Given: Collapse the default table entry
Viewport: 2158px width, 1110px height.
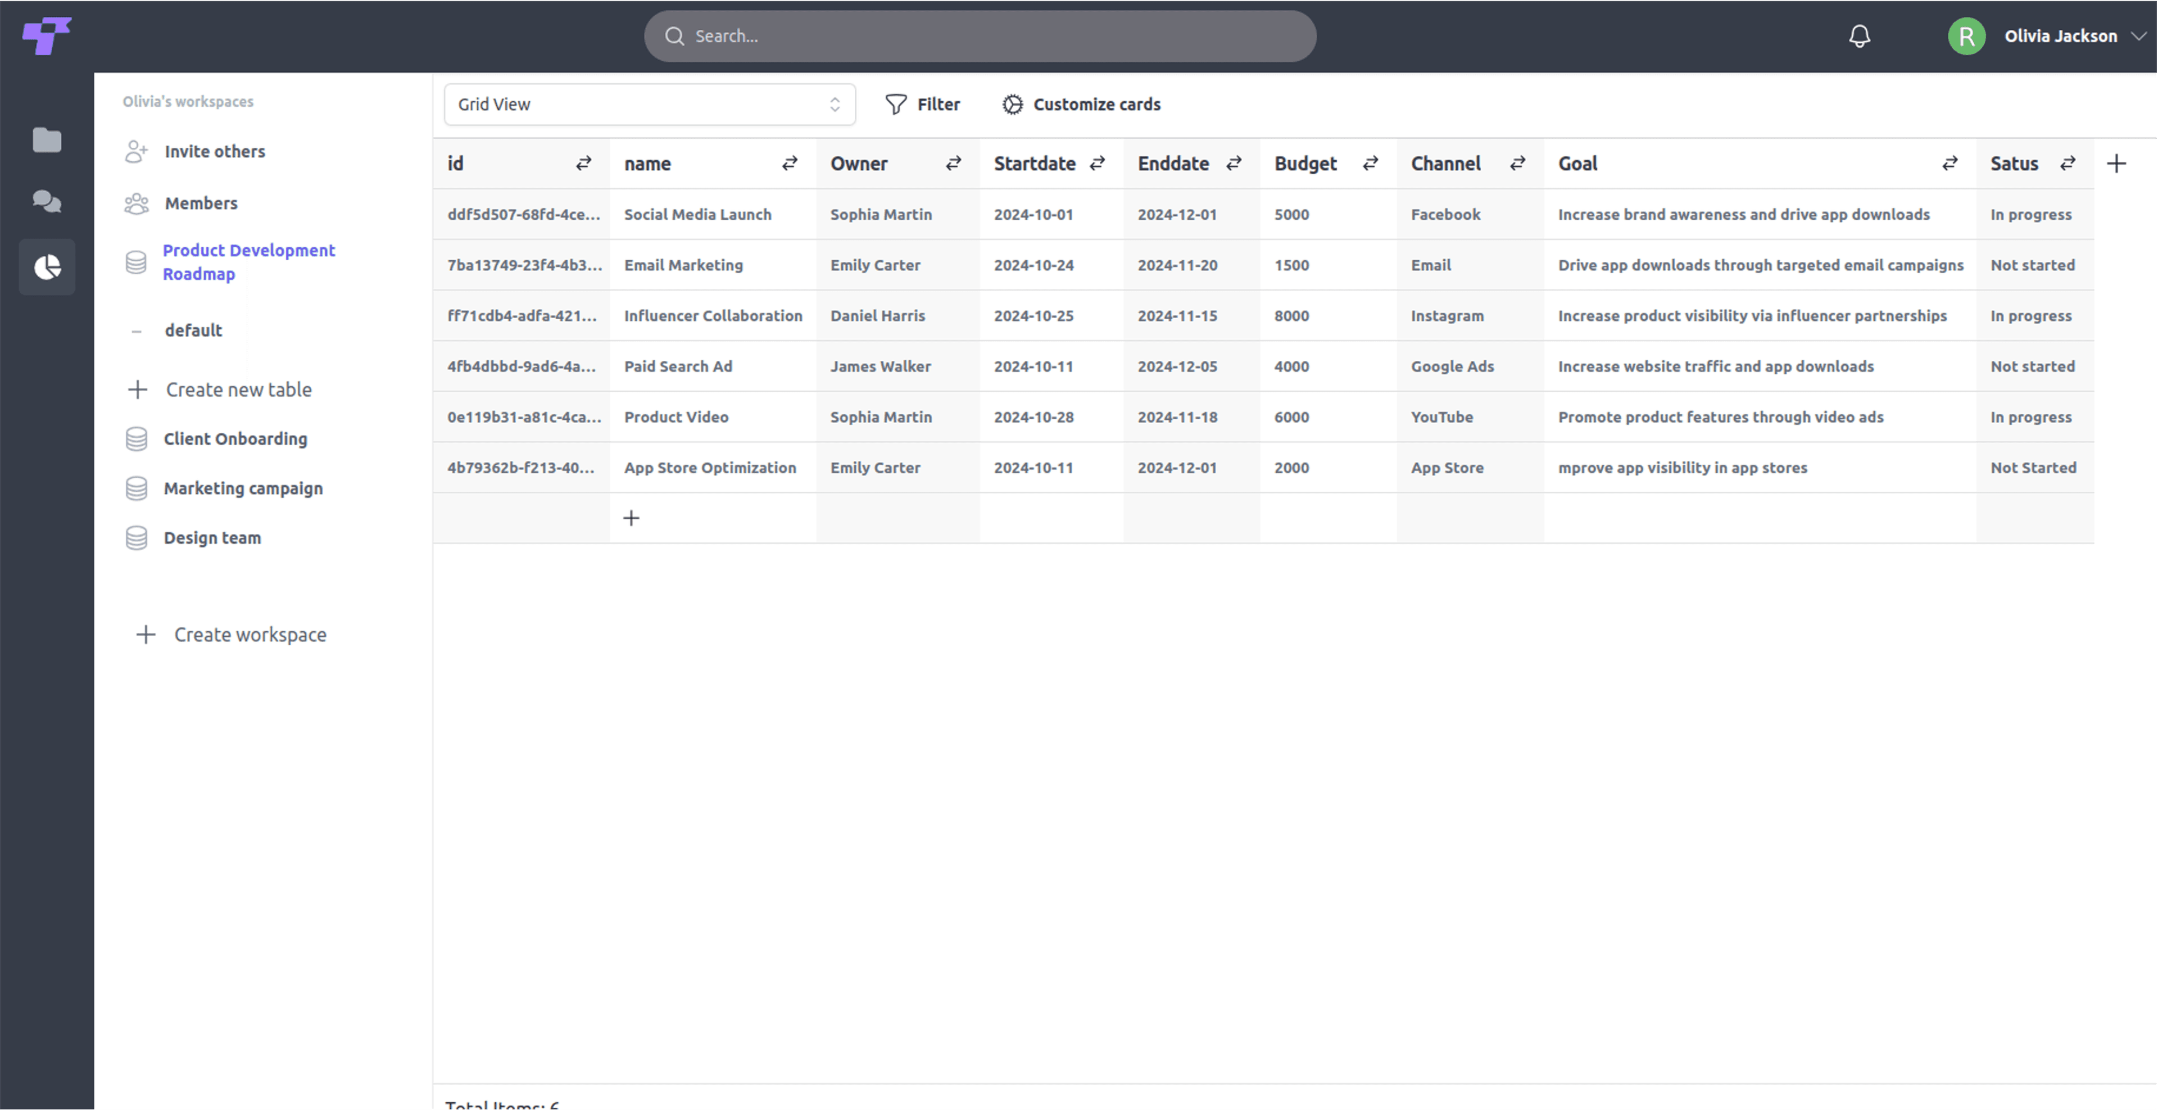Looking at the screenshot, I should pos(137,331).
